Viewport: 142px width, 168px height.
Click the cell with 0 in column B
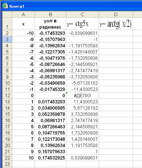[50, 95]
